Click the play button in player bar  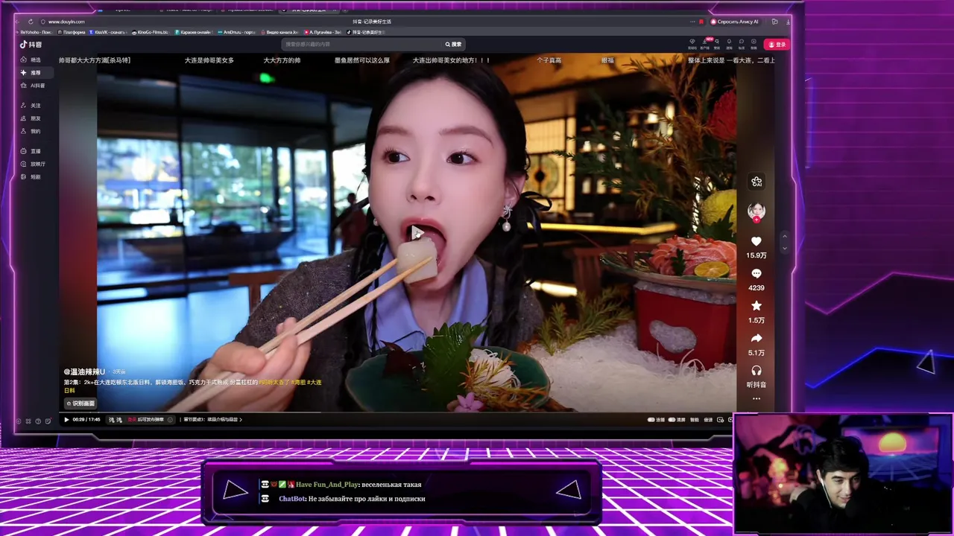[x=66, y=420]
